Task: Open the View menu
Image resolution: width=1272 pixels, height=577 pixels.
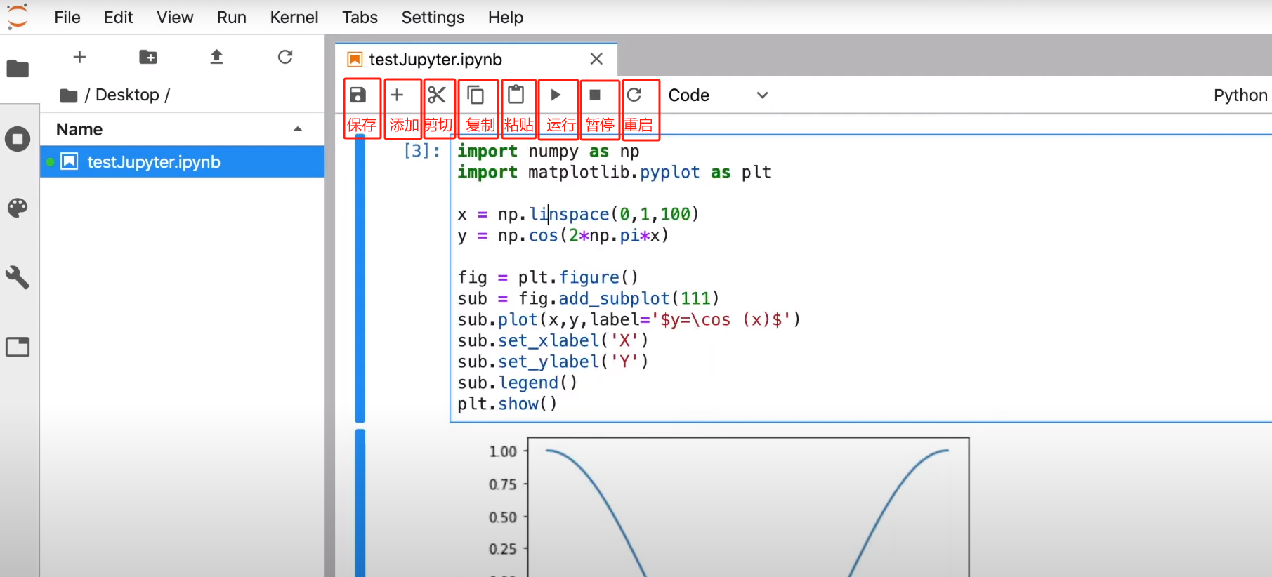Action: pos(175,18)
